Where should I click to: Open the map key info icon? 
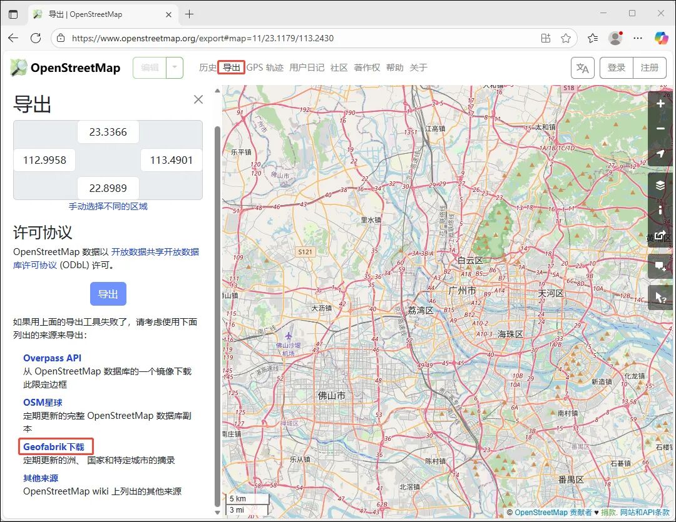660,210
